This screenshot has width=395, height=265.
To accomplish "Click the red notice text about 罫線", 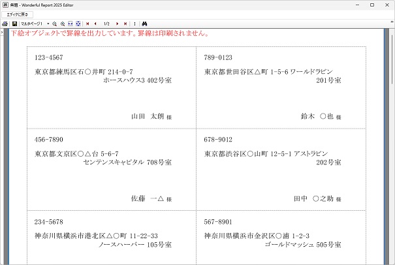I will (110, 33).
